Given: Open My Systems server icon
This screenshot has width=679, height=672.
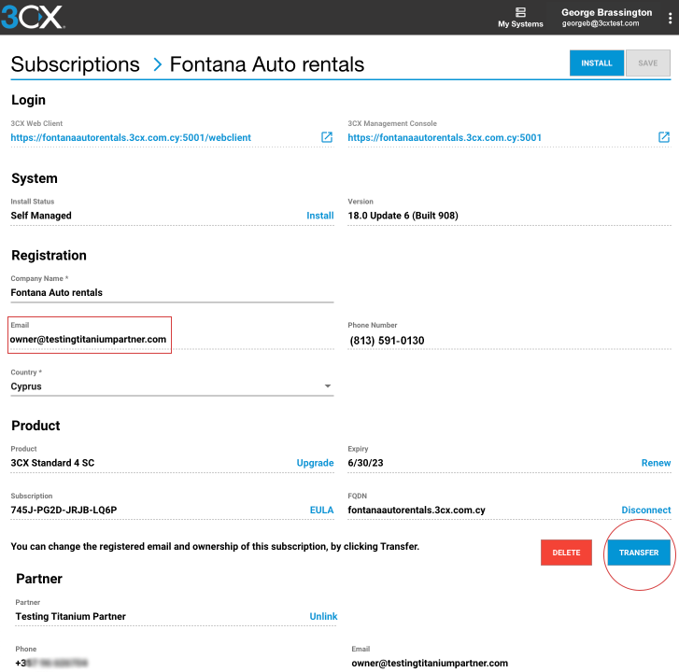Looking at the screenshot, I should click(520, 12).
